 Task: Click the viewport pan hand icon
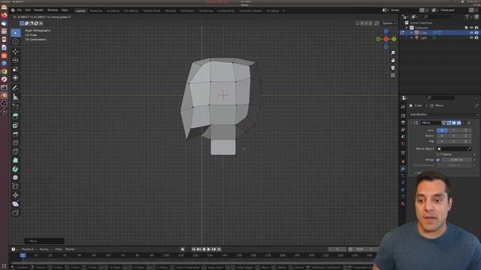click(x=393, y=60)
